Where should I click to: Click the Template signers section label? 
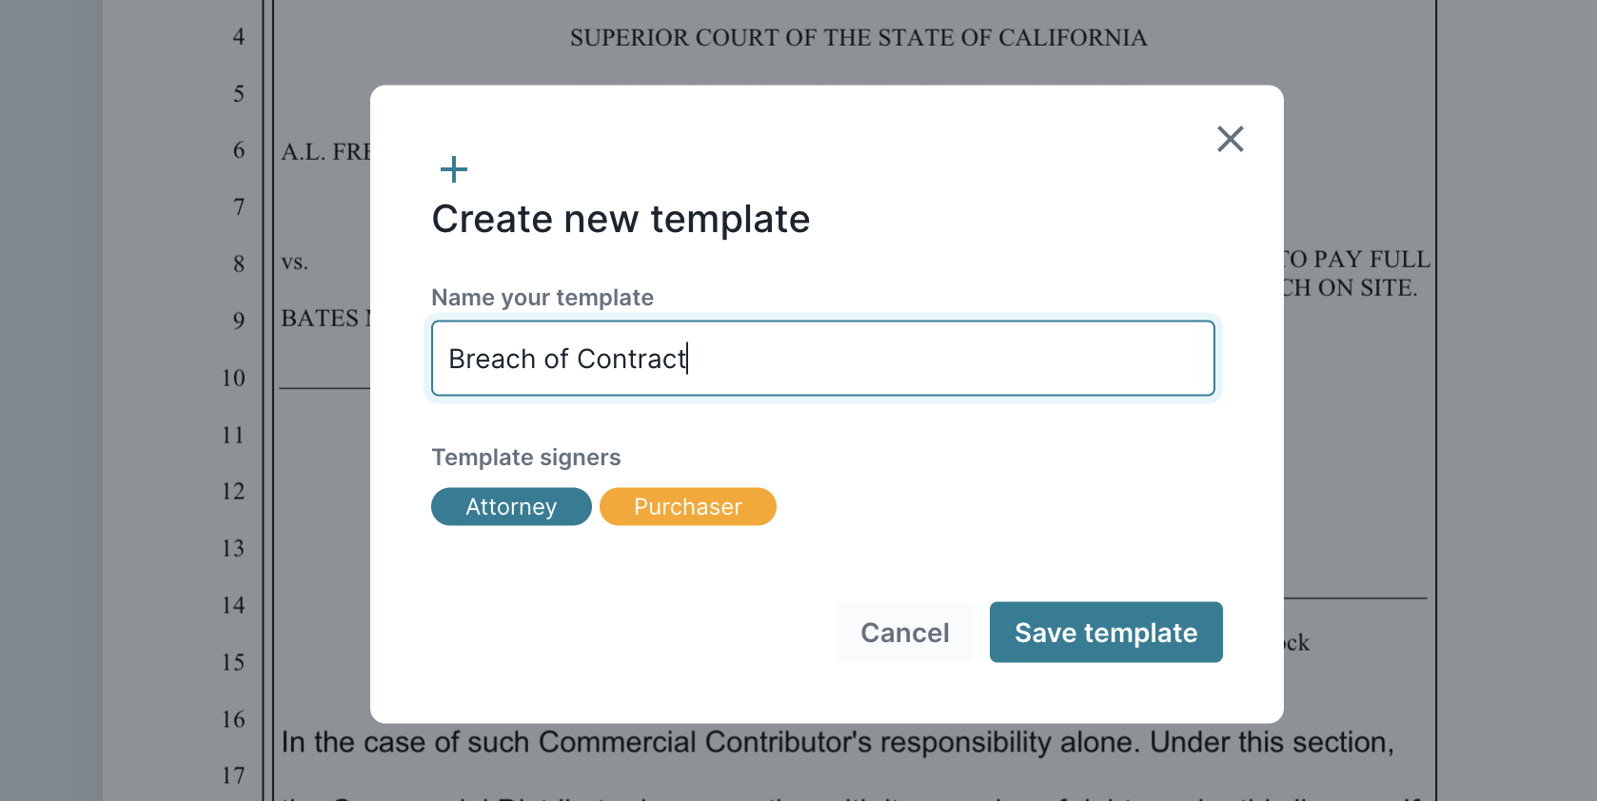(525, 458)
